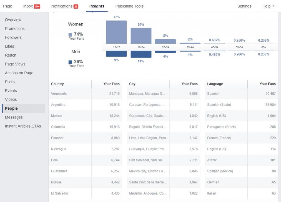
Task: Open the Settings page
Action: (244, 6)
